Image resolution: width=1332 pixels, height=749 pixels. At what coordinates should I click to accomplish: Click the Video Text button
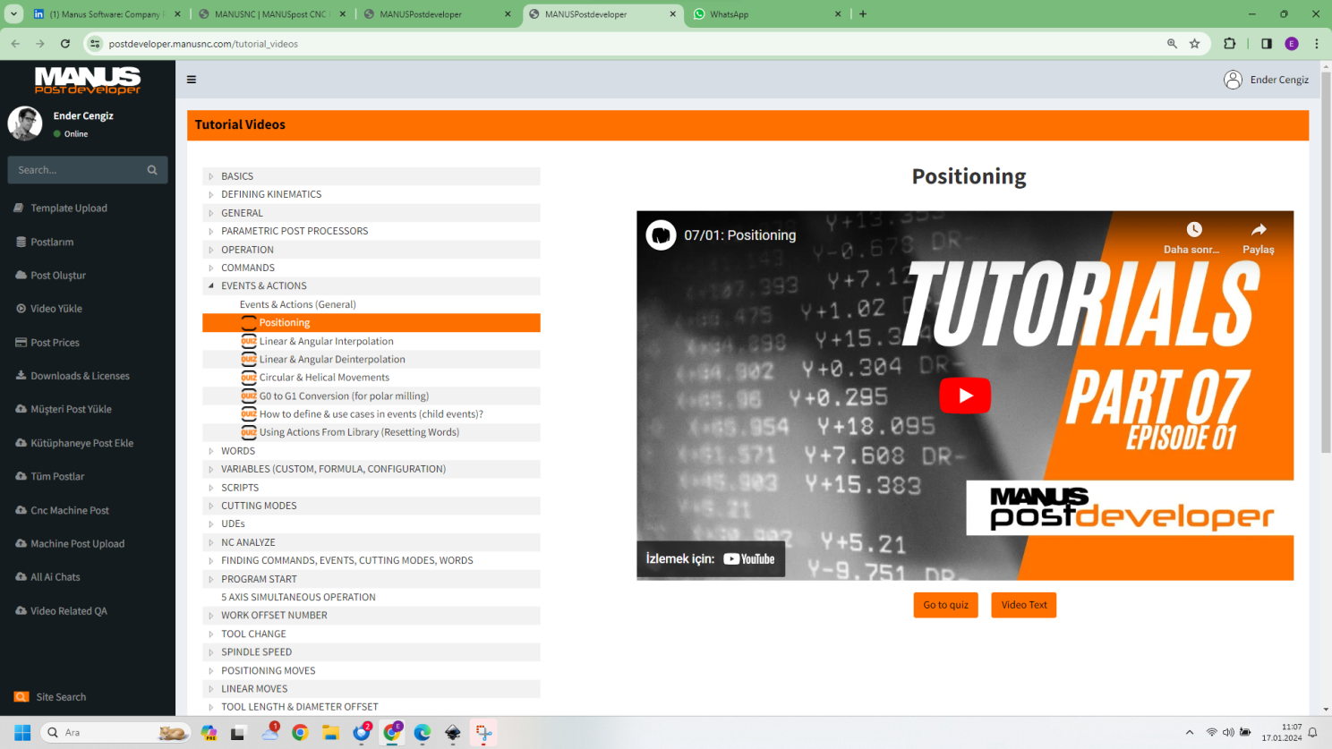point(1023,605)
